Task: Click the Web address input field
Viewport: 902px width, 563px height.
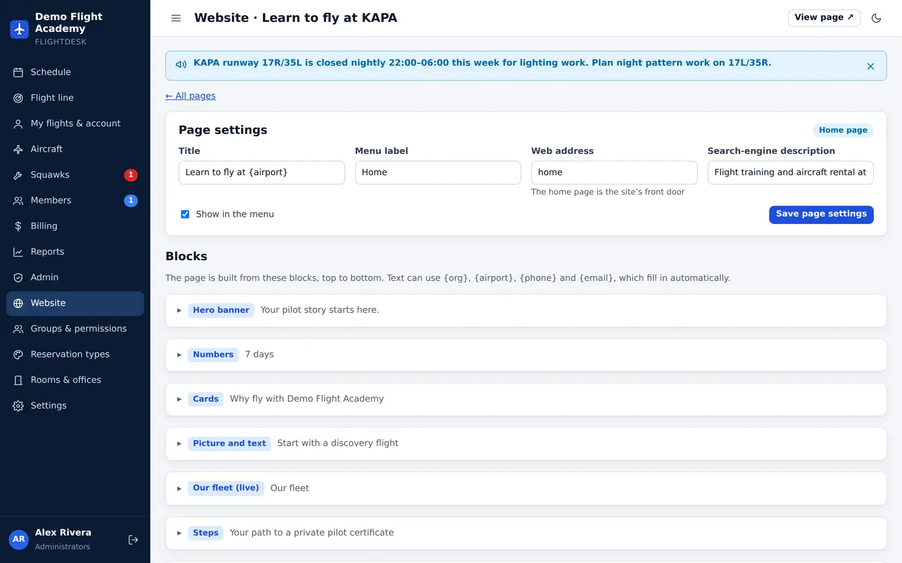Action: coord(614,173)
